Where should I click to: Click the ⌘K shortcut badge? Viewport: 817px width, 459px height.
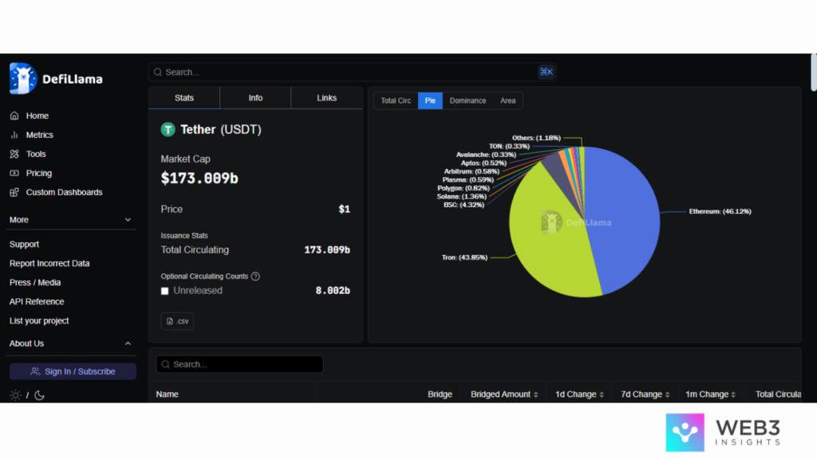[546, 72]
